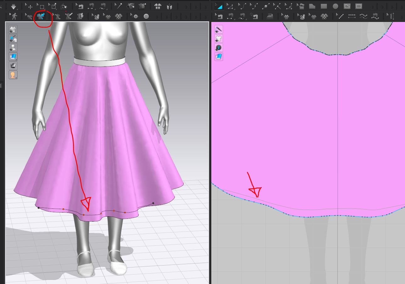Expand overflow chevron on 2D top toolbar
Image resolution: width=405 pixels, height=284 pixels.
tap(373, 7)
